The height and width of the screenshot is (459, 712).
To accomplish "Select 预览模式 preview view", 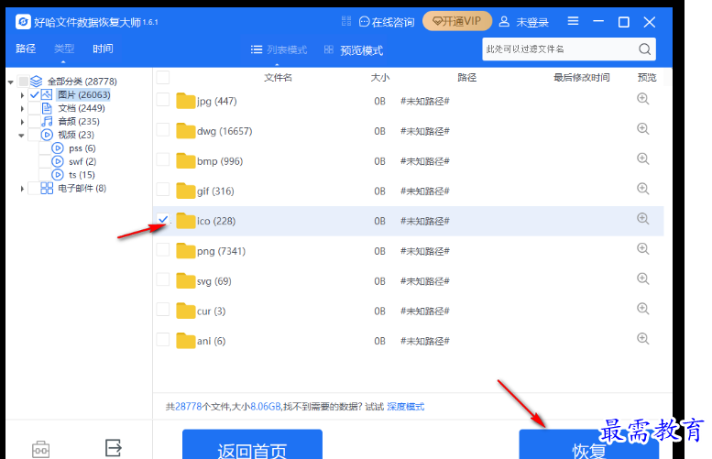I will [x=354, y=50].
